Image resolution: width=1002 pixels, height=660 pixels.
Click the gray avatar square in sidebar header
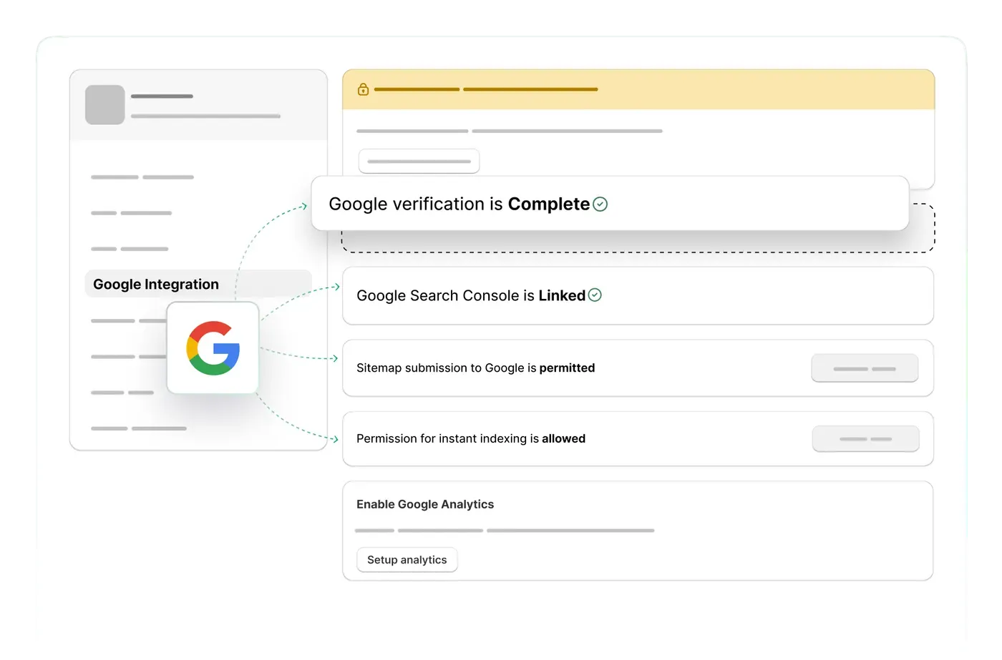tap(105, 105)
